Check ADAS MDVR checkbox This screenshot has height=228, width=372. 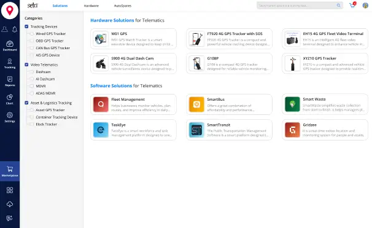tap(31, 93)
